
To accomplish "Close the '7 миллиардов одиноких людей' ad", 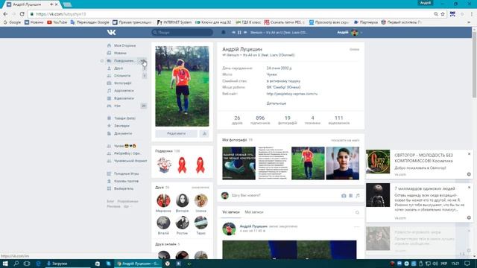I will tap(469, 188).
